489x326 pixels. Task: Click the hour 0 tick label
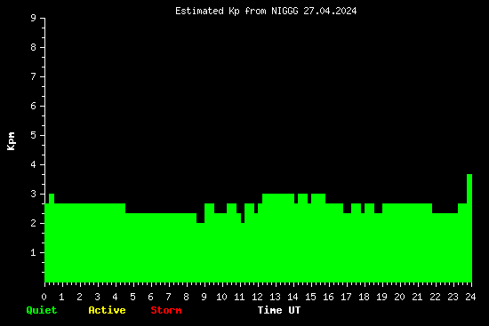pyautogui.click(x=44, y=297)
